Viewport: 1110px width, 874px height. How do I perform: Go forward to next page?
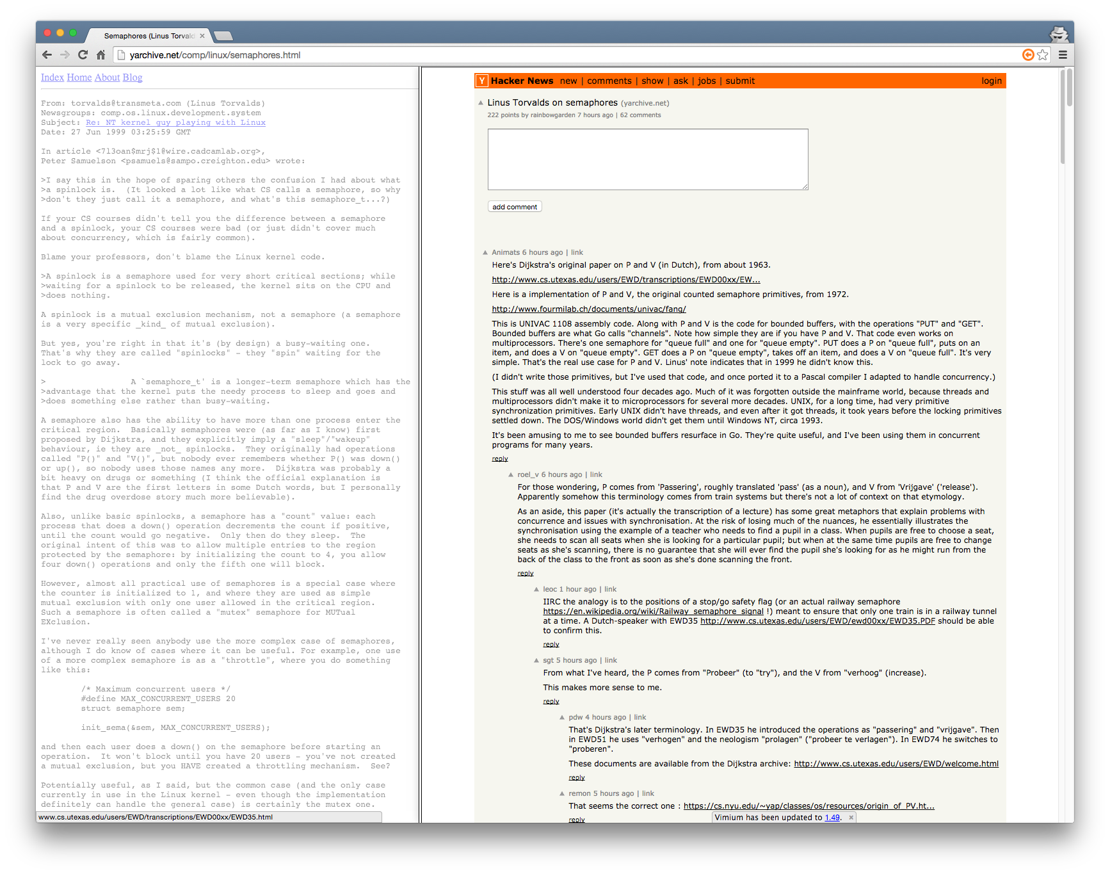pos(65,55)
